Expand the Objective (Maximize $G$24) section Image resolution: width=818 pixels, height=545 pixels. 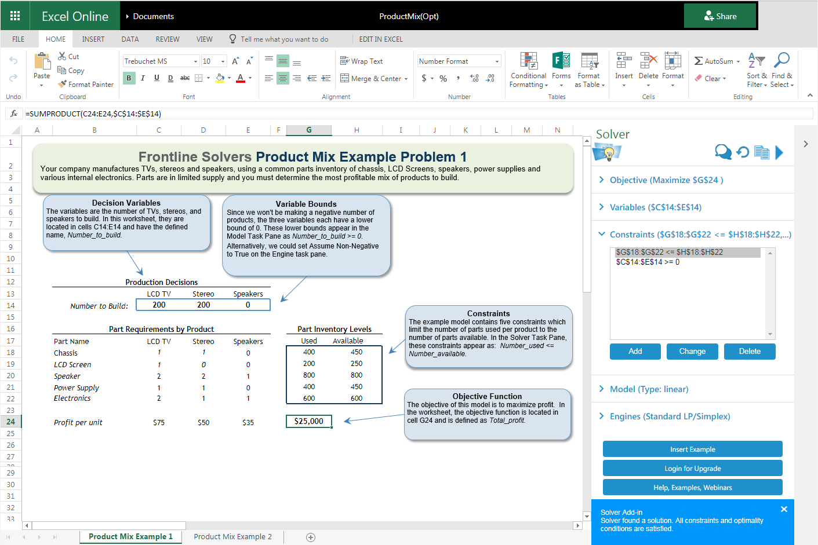click(666, 180)
